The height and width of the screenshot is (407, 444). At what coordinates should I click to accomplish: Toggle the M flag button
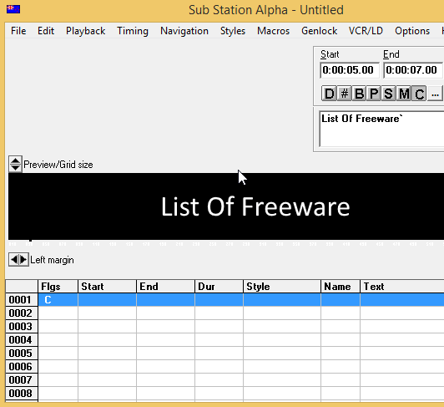click(x=404, y=94)
